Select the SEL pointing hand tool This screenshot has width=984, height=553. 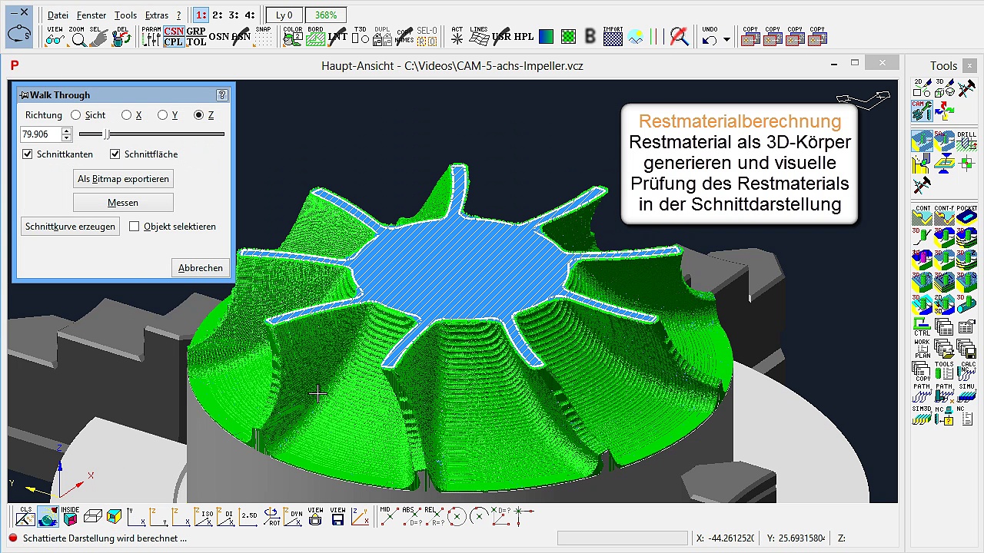click(x=96, y=37)
